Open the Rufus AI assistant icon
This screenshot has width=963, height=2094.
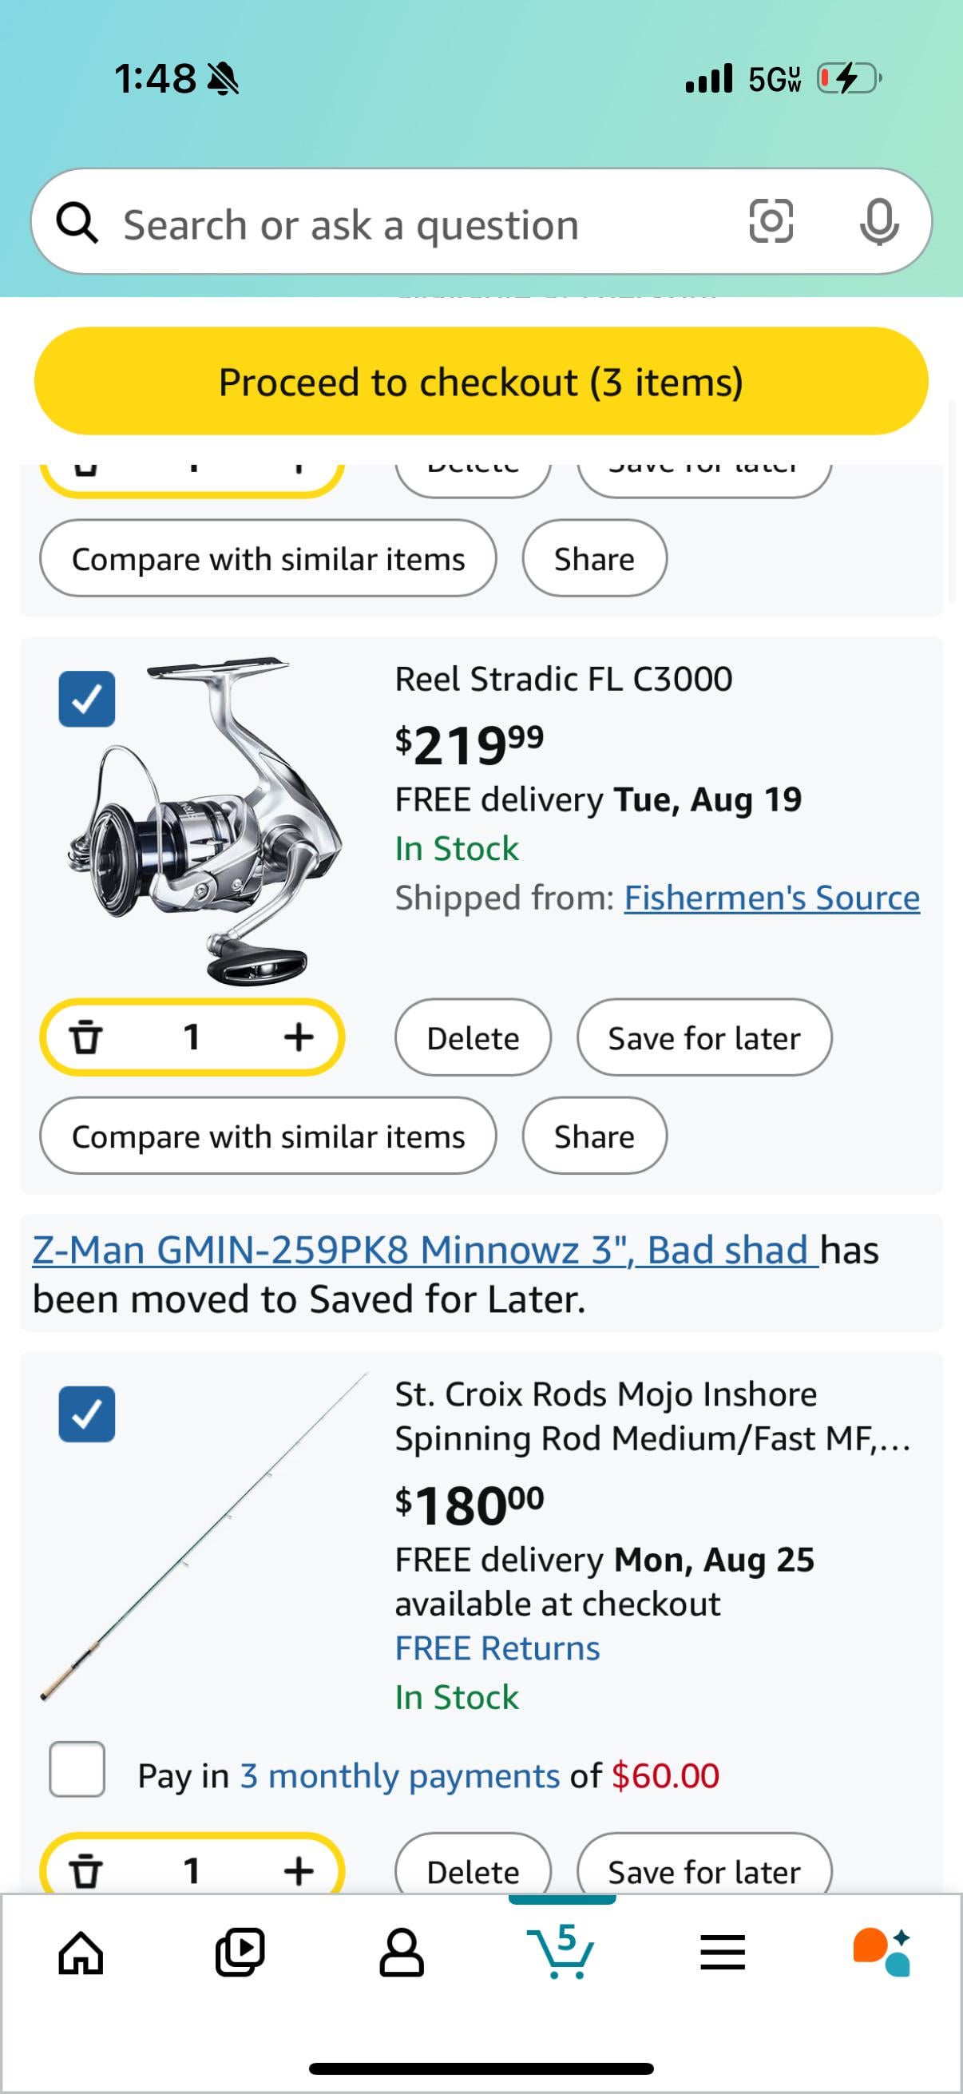click(881, 1953)
